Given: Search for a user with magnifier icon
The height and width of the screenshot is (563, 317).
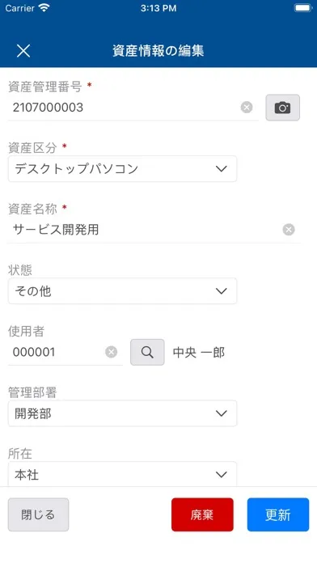Looking at the screenshot, I should [x=147, y=352].
